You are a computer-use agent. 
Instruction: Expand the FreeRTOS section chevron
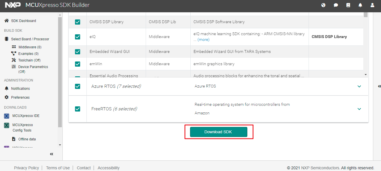(359, 109)
